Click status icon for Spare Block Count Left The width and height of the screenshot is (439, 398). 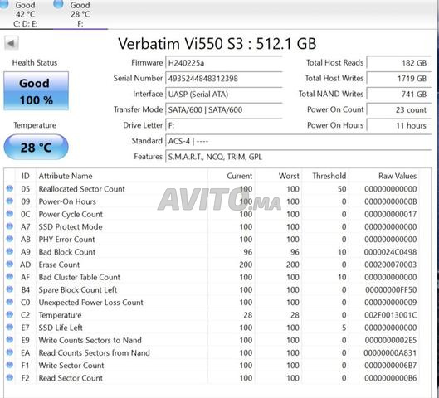point(9,289)
